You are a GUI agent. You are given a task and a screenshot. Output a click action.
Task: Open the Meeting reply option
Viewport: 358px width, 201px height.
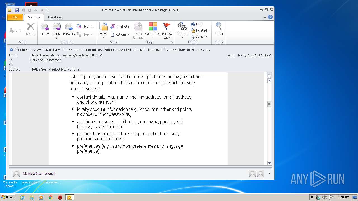(x=86, y=27)
